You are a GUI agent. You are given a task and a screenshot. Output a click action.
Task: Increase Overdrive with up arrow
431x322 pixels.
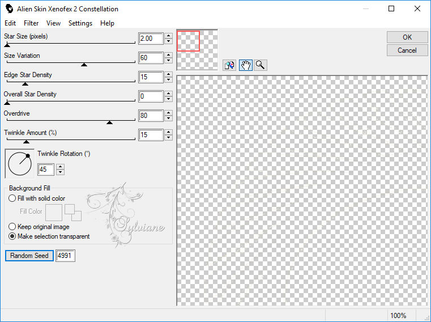click(x=169, y=113)
